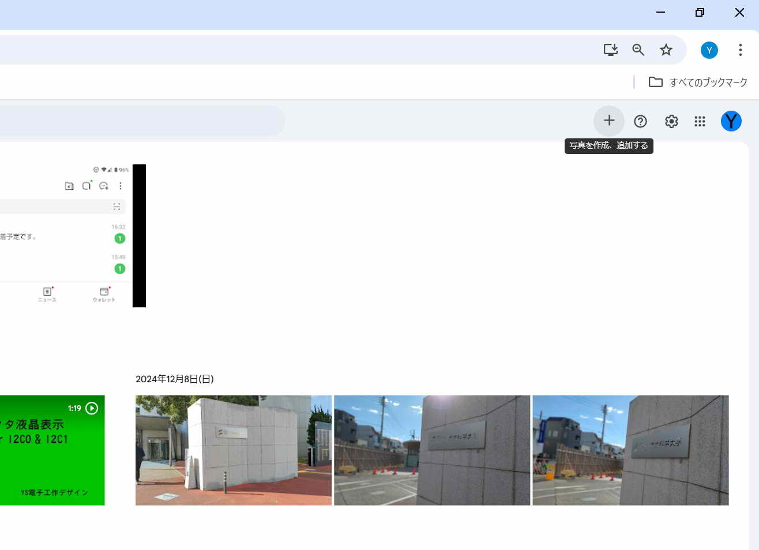759x550 pixels.
Task: Open the last stone sign photo in December 8 row
Action: (x=630, y=450)
